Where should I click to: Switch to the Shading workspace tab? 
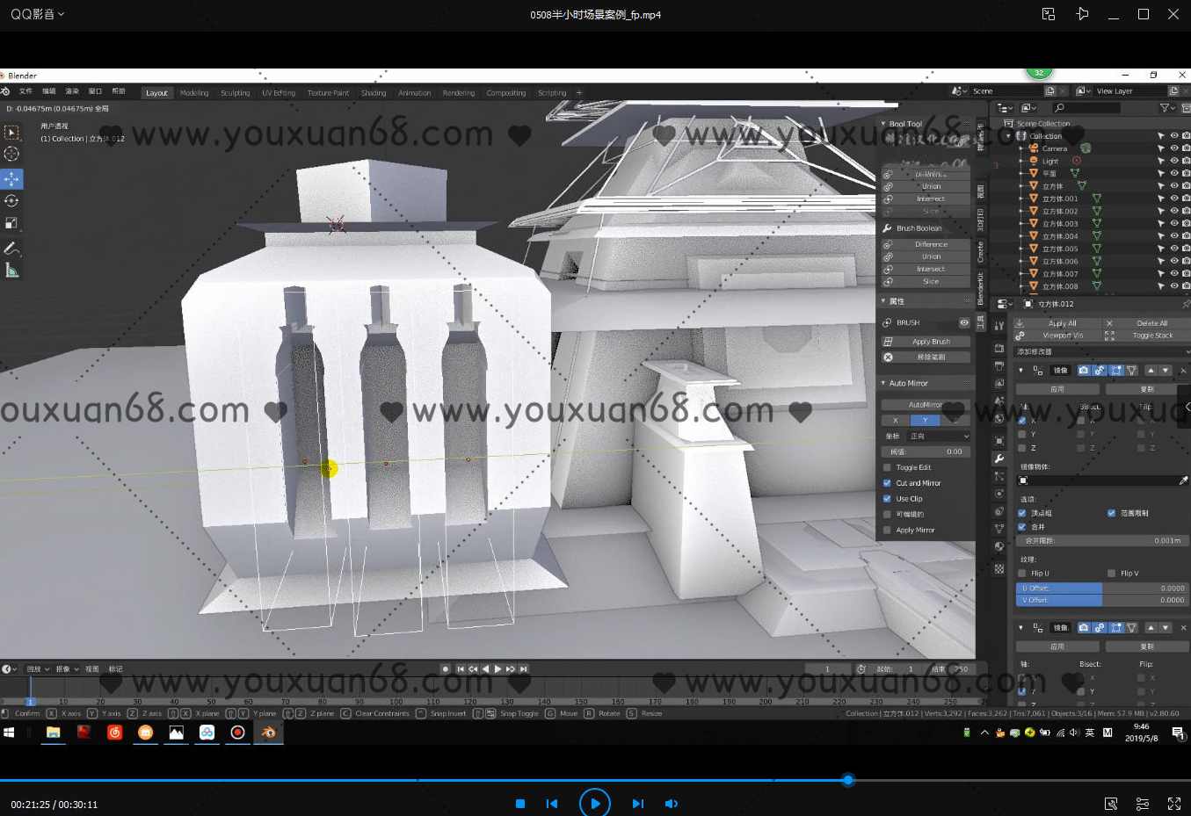374,92
